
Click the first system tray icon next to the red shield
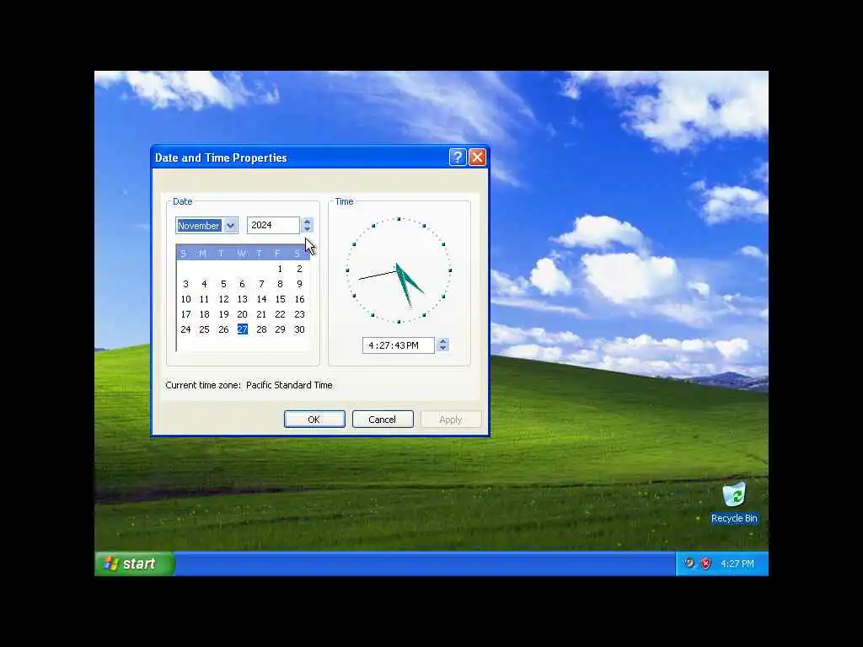pyautogui.click(x=689, y=564)
